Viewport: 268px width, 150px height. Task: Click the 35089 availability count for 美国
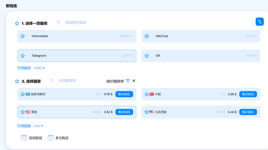point(97,112)
